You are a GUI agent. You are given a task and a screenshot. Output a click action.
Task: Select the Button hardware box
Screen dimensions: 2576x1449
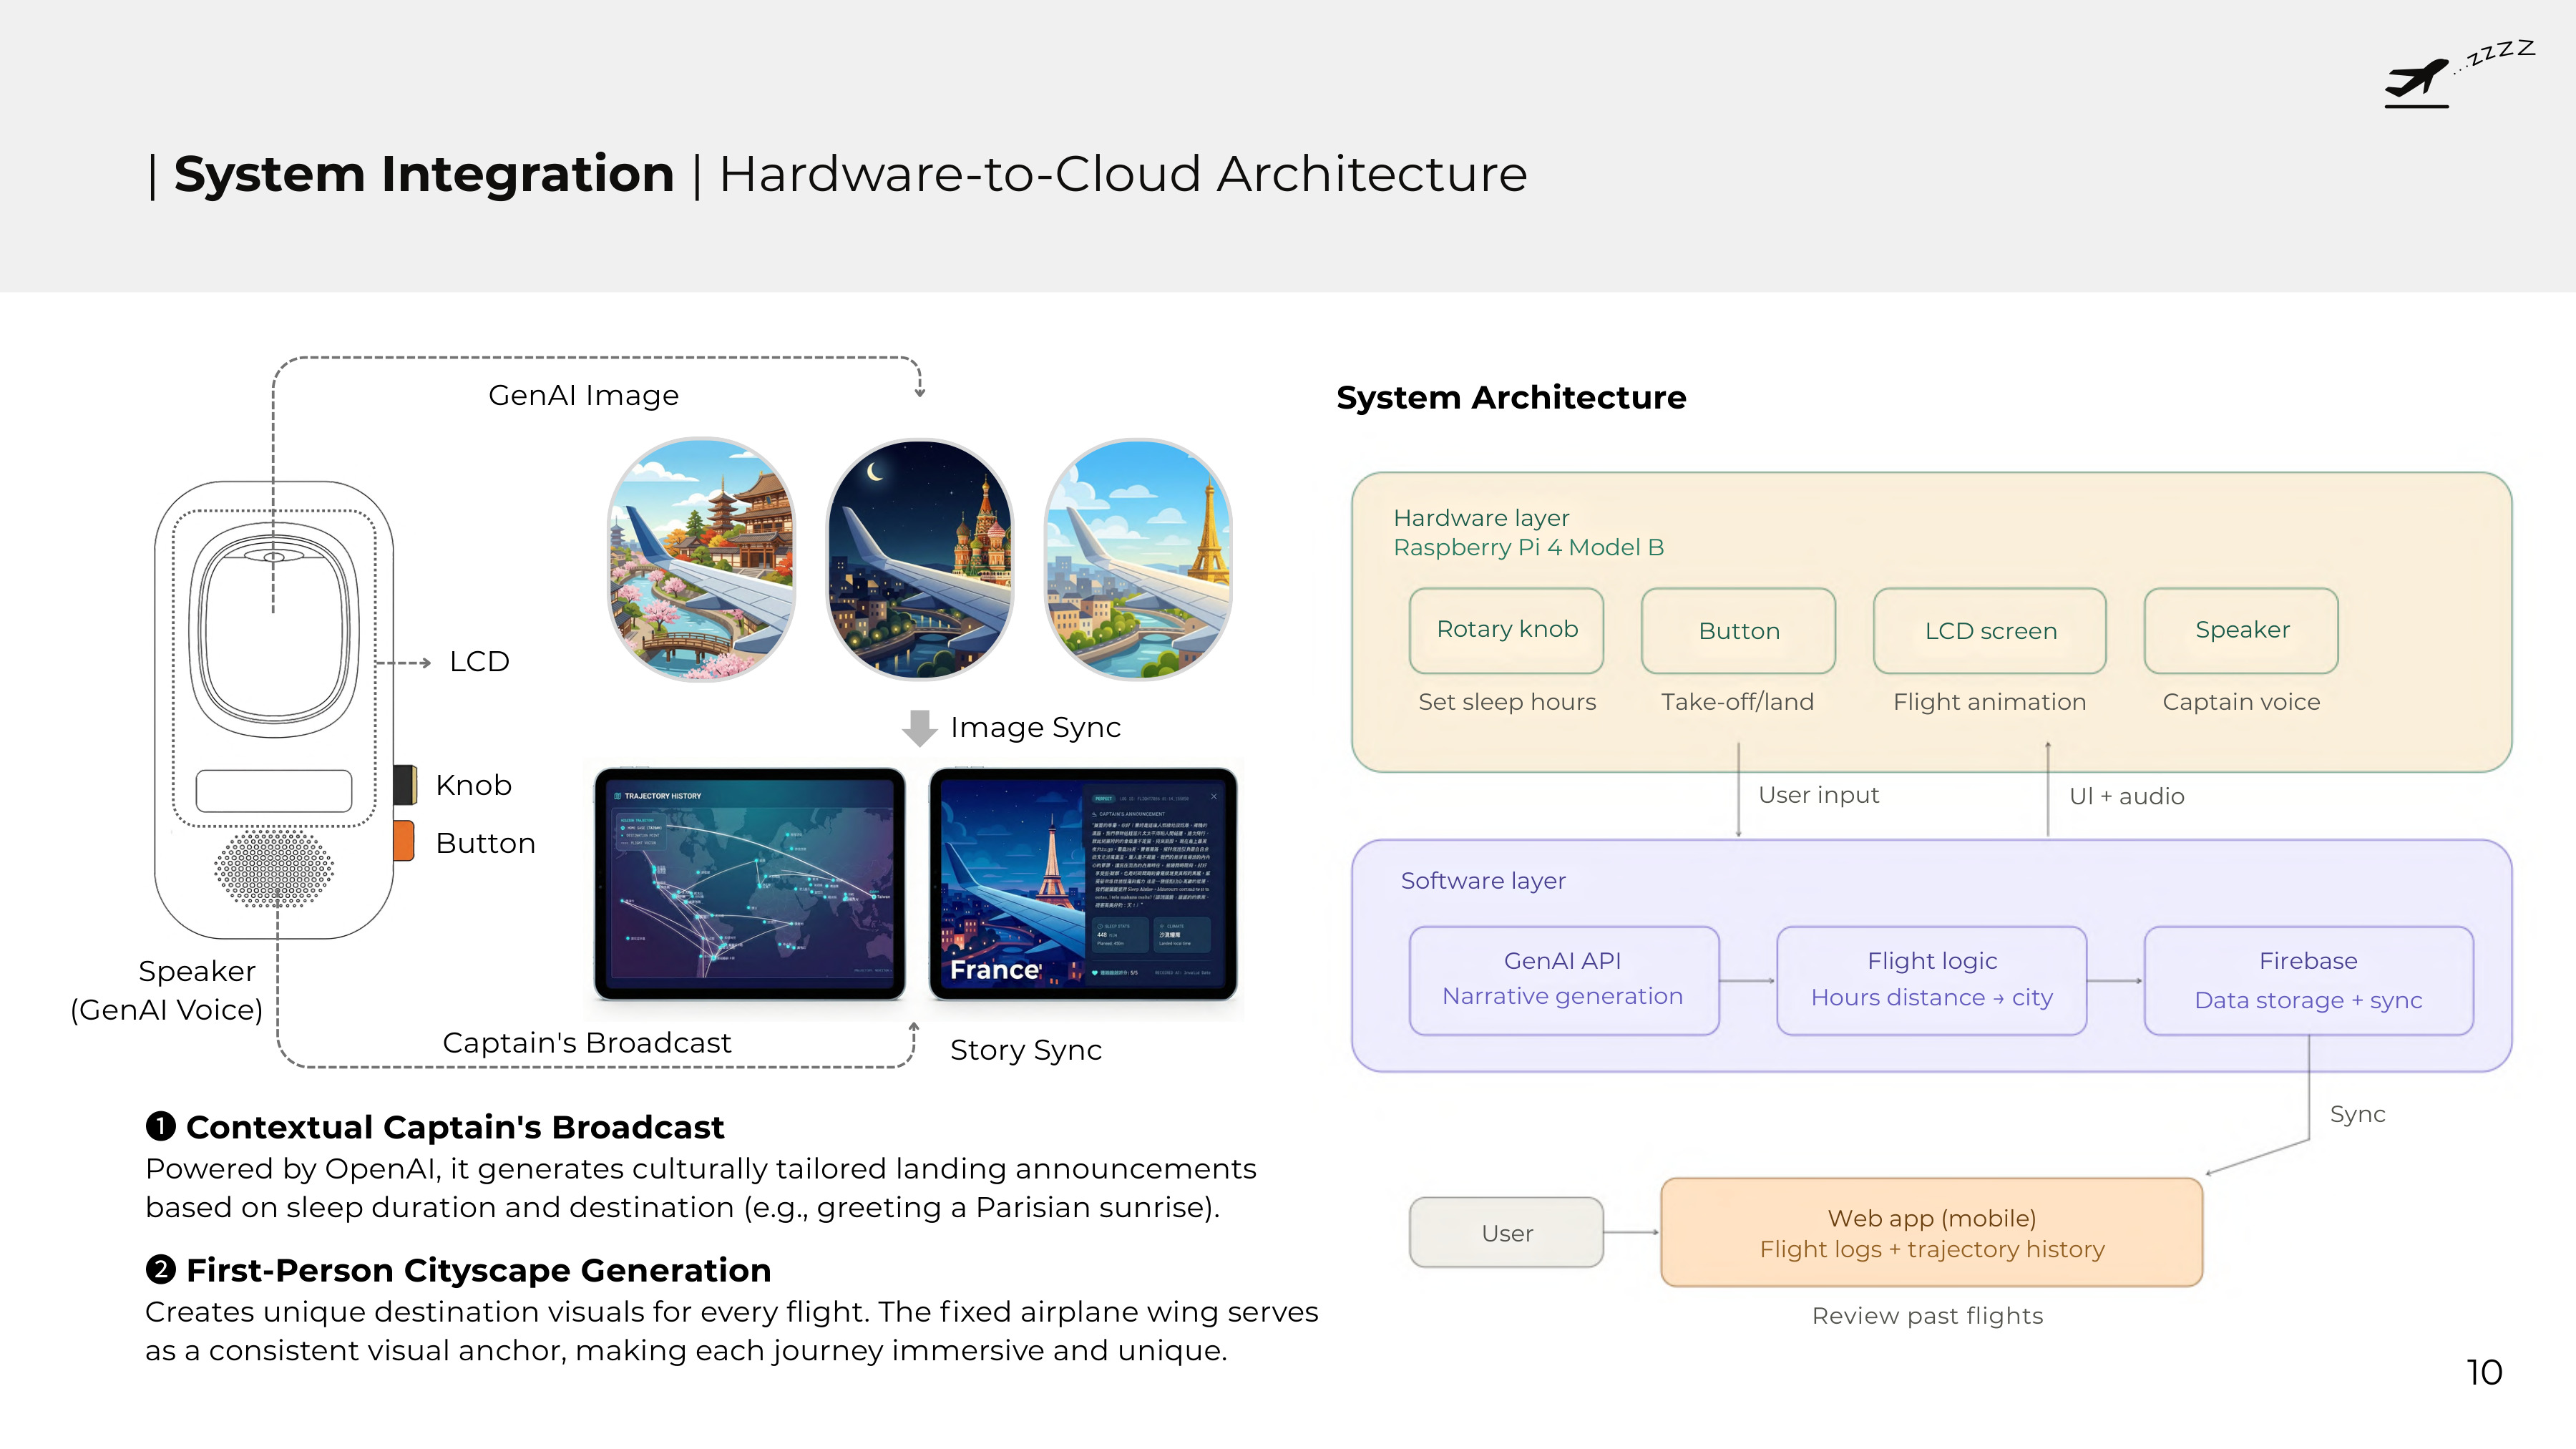click(1739, 630)
